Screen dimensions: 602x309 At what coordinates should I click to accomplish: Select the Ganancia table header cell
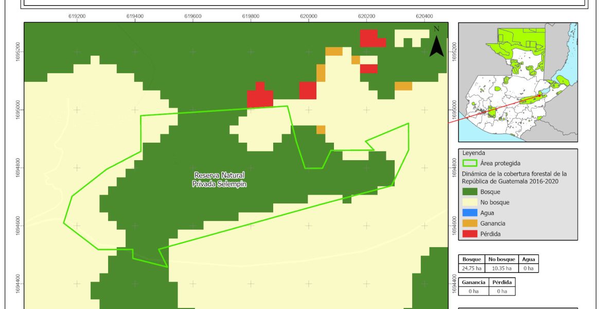472,282
